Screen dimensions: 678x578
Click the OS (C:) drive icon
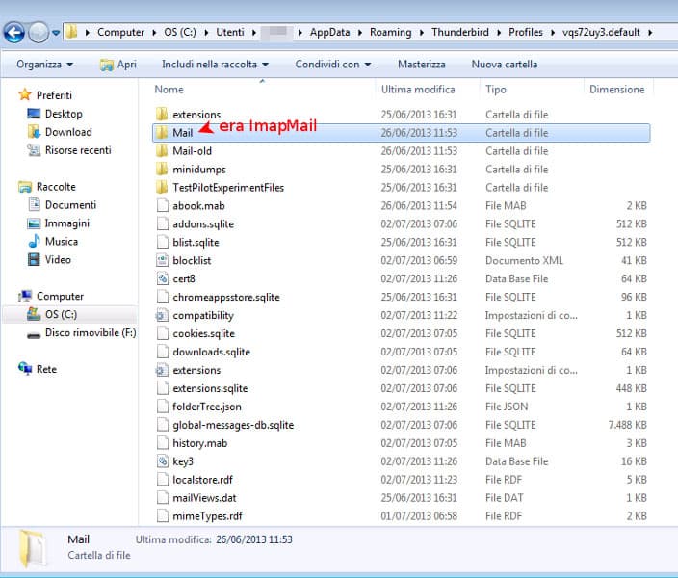pyautogui.click(x=34, y=314)
